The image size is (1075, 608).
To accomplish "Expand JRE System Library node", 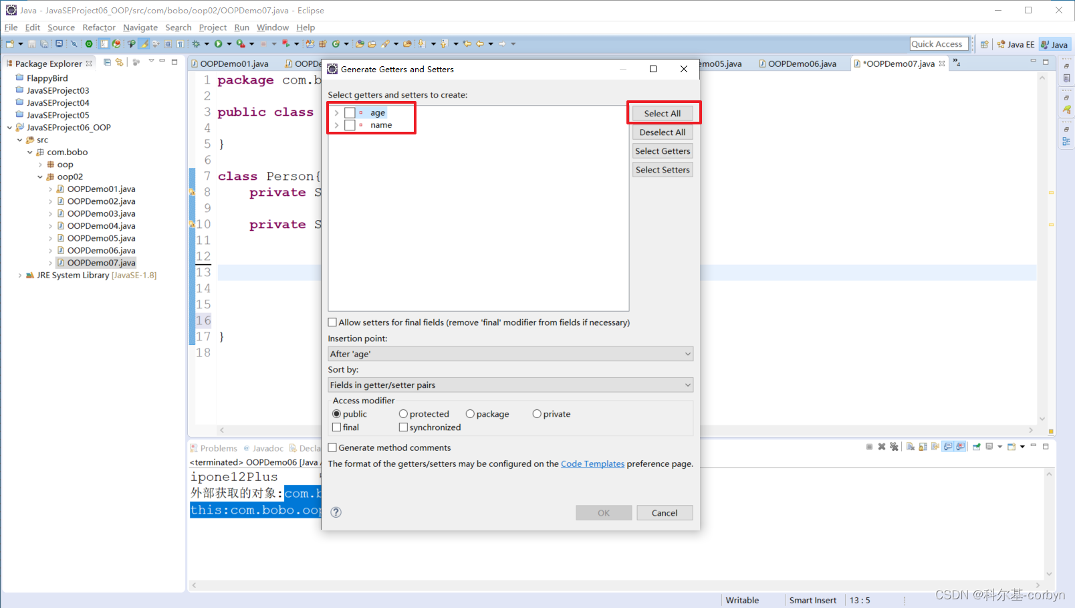I will point(19,275).
